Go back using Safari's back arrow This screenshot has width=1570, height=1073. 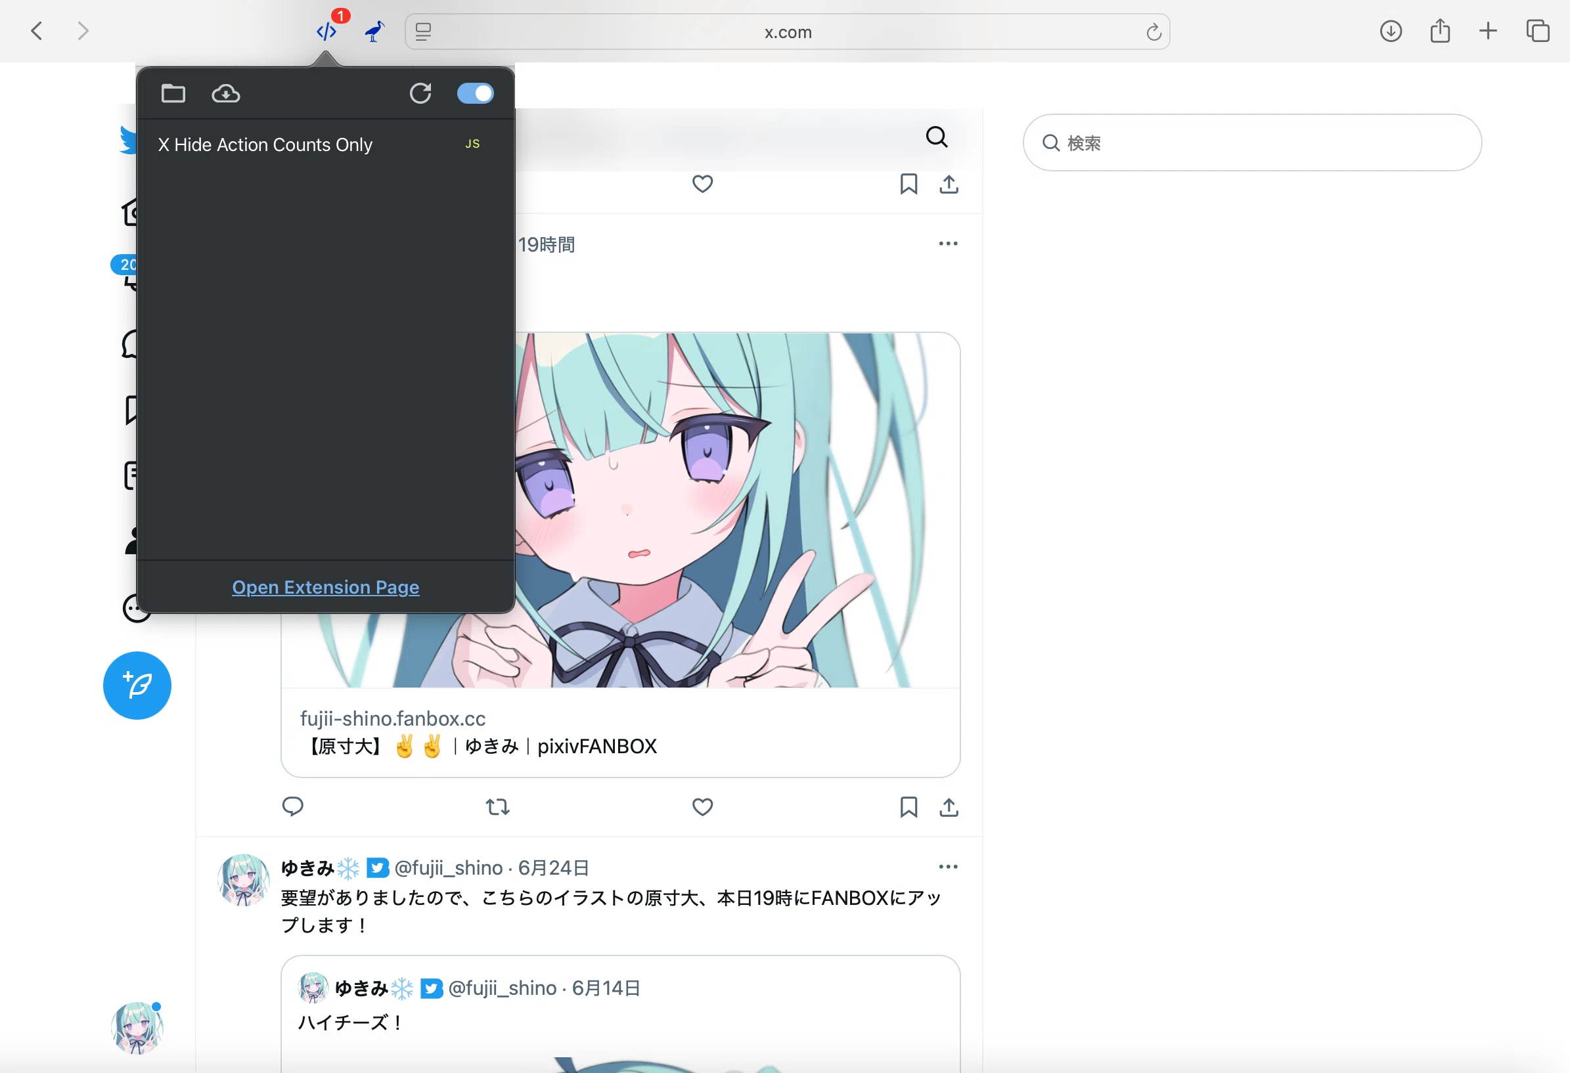pyautogui.click(x=37, y=31)
